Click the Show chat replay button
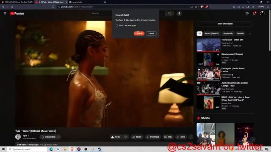 (225, 24)
